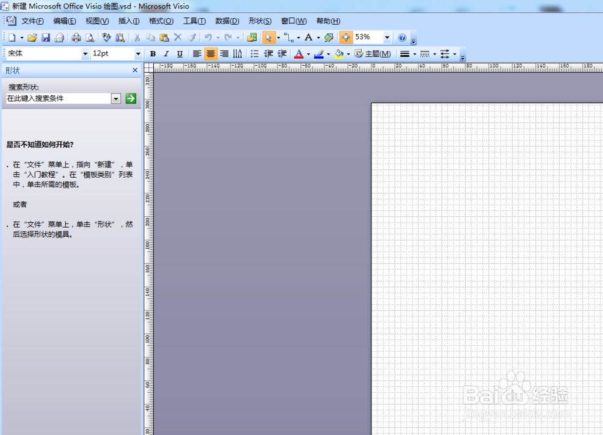
Task: Open the 工具(T) menu
Action: click(x=194, y=21)
